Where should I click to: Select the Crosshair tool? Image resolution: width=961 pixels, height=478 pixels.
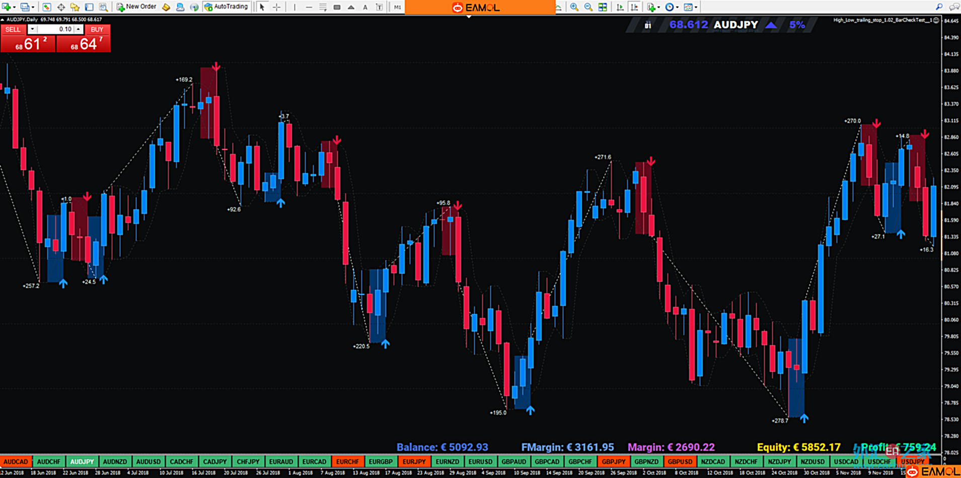point(276,7)
